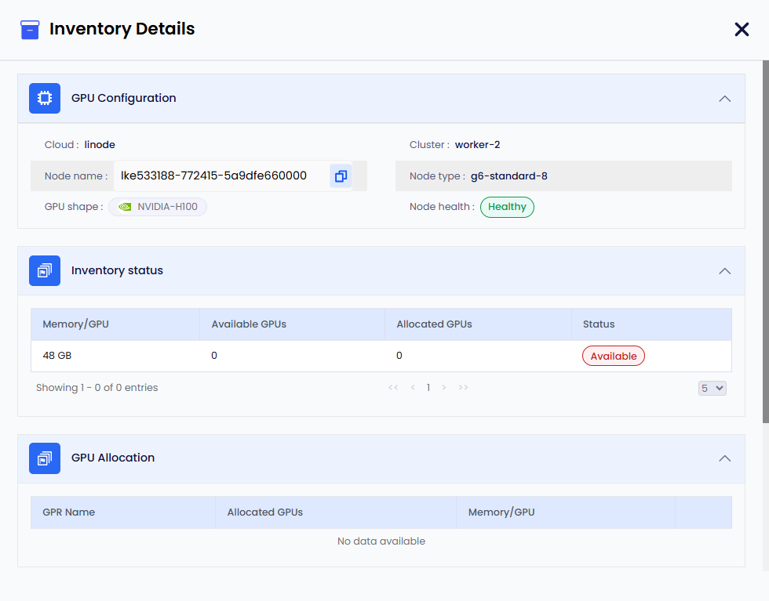The height and width of the screenshot is (601, 769).
Task: Select page 1 in pagination
Action: 428,388
